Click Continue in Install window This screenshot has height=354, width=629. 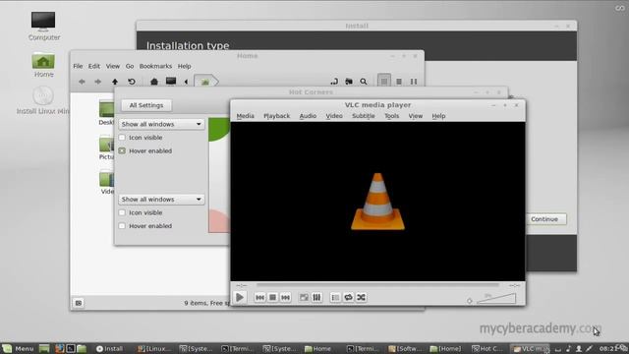click(544, 219)
